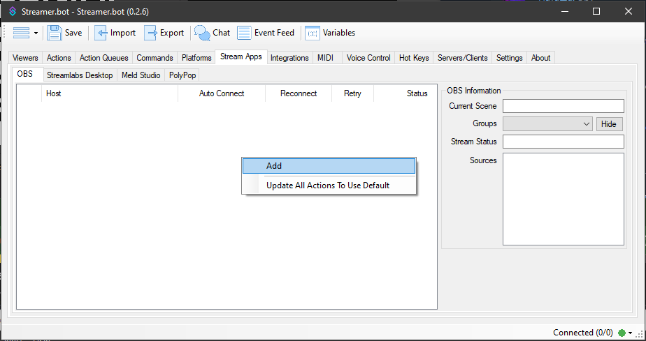Click inside the Sources list box
646x341 pixels.
pos(564,199)
